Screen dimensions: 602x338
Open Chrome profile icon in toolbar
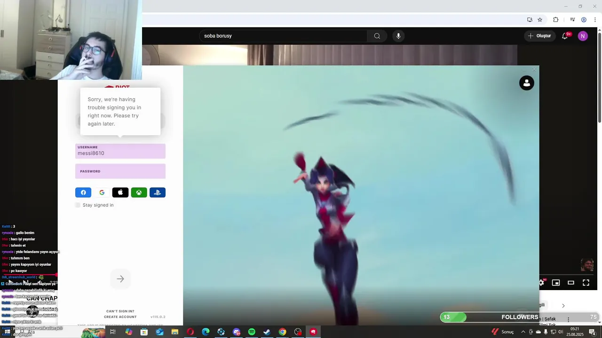click(x=584, y=20)
